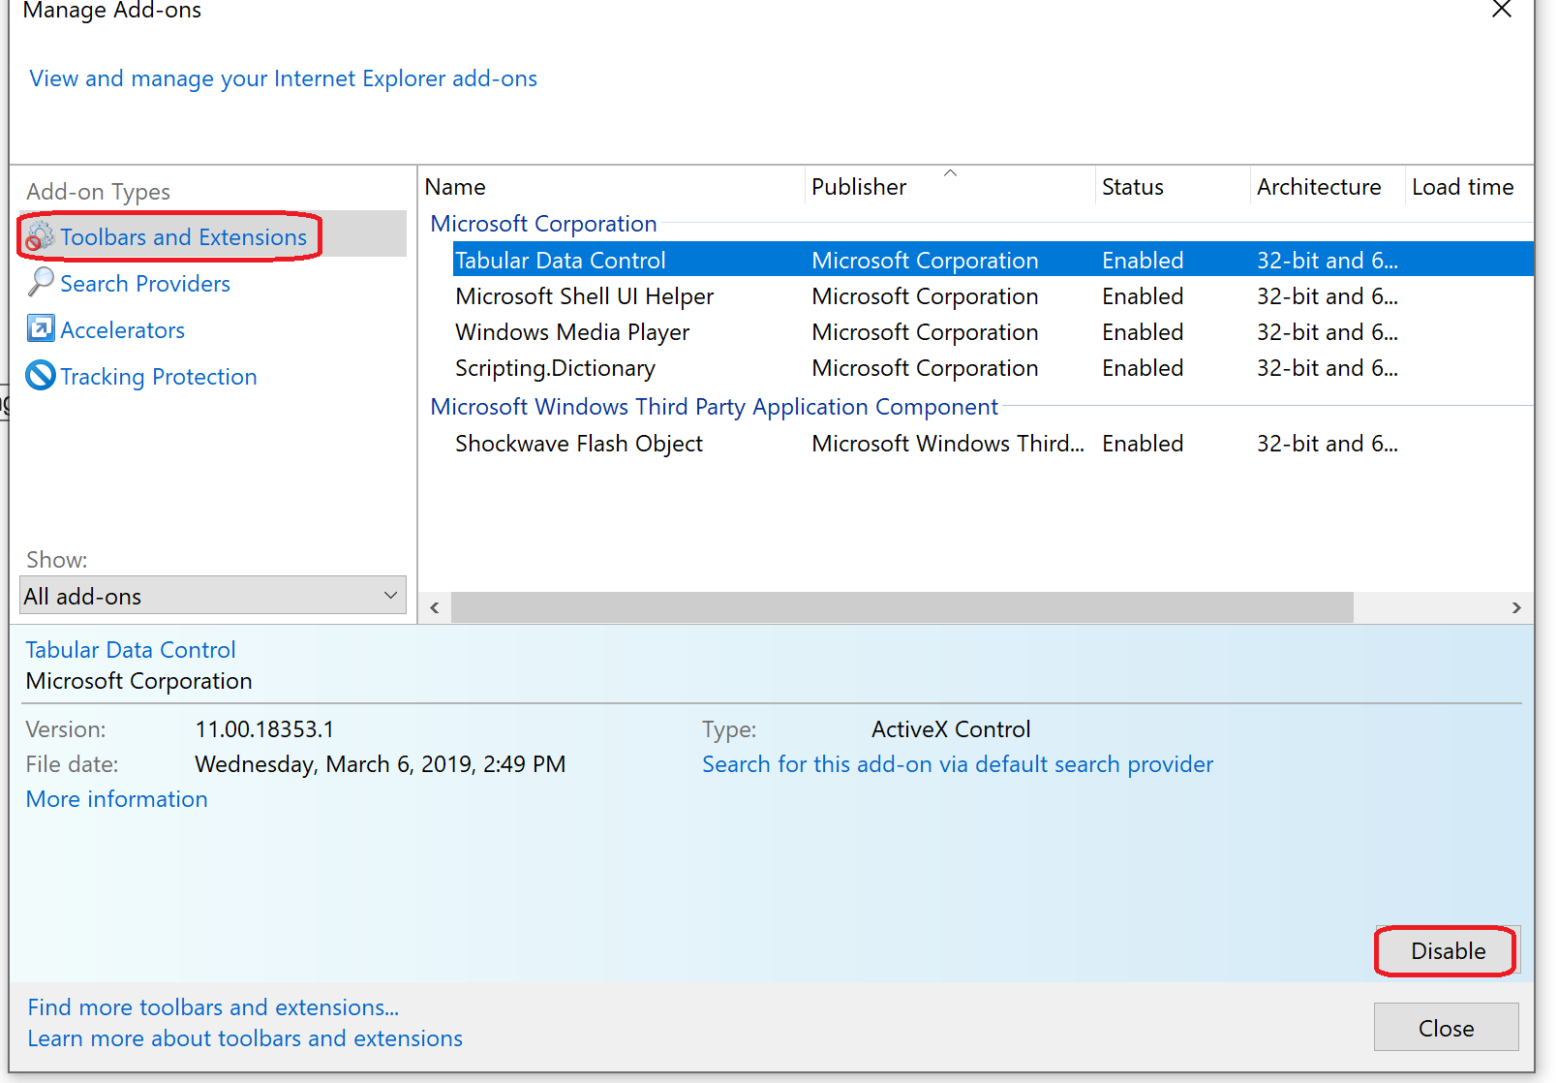
Task: Sort by the Name column header
Action: click(x=612, y=186)
